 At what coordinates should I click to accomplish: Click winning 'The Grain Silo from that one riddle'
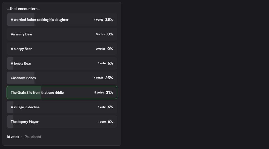(37, 92)
